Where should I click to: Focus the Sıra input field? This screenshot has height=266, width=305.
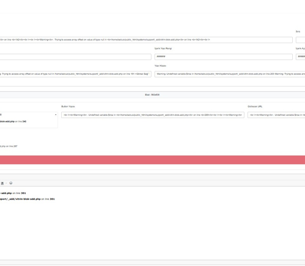click(x=300, y=40)
